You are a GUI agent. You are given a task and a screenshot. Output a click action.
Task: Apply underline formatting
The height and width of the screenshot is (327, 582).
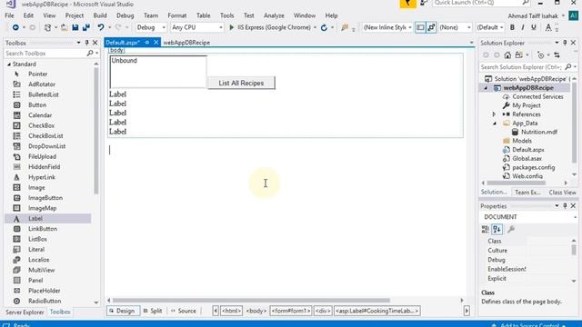[534, 27]
